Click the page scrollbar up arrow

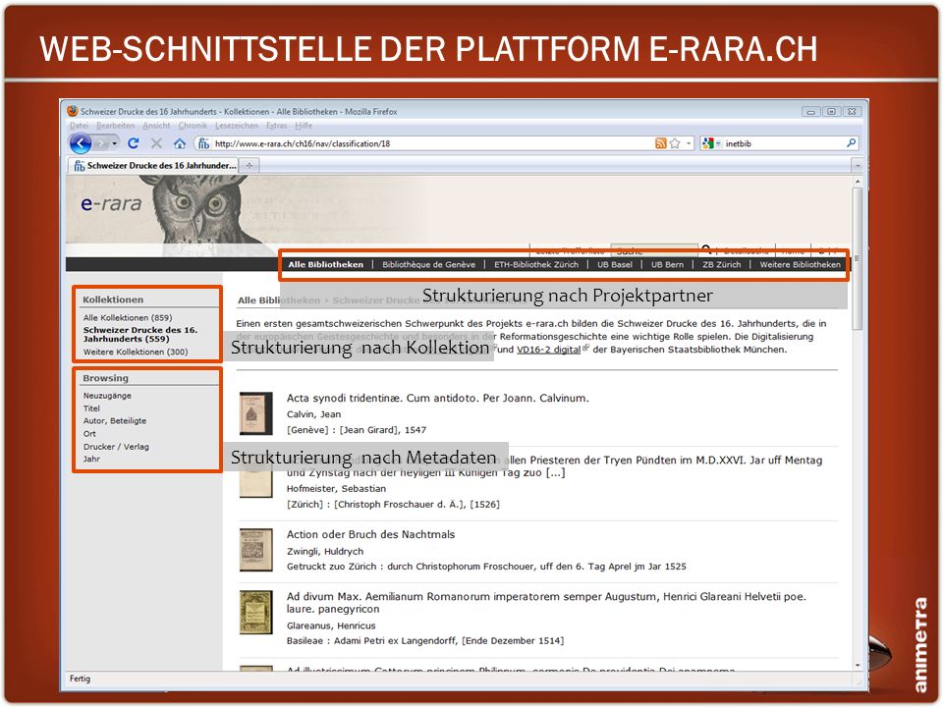point(858,182)
